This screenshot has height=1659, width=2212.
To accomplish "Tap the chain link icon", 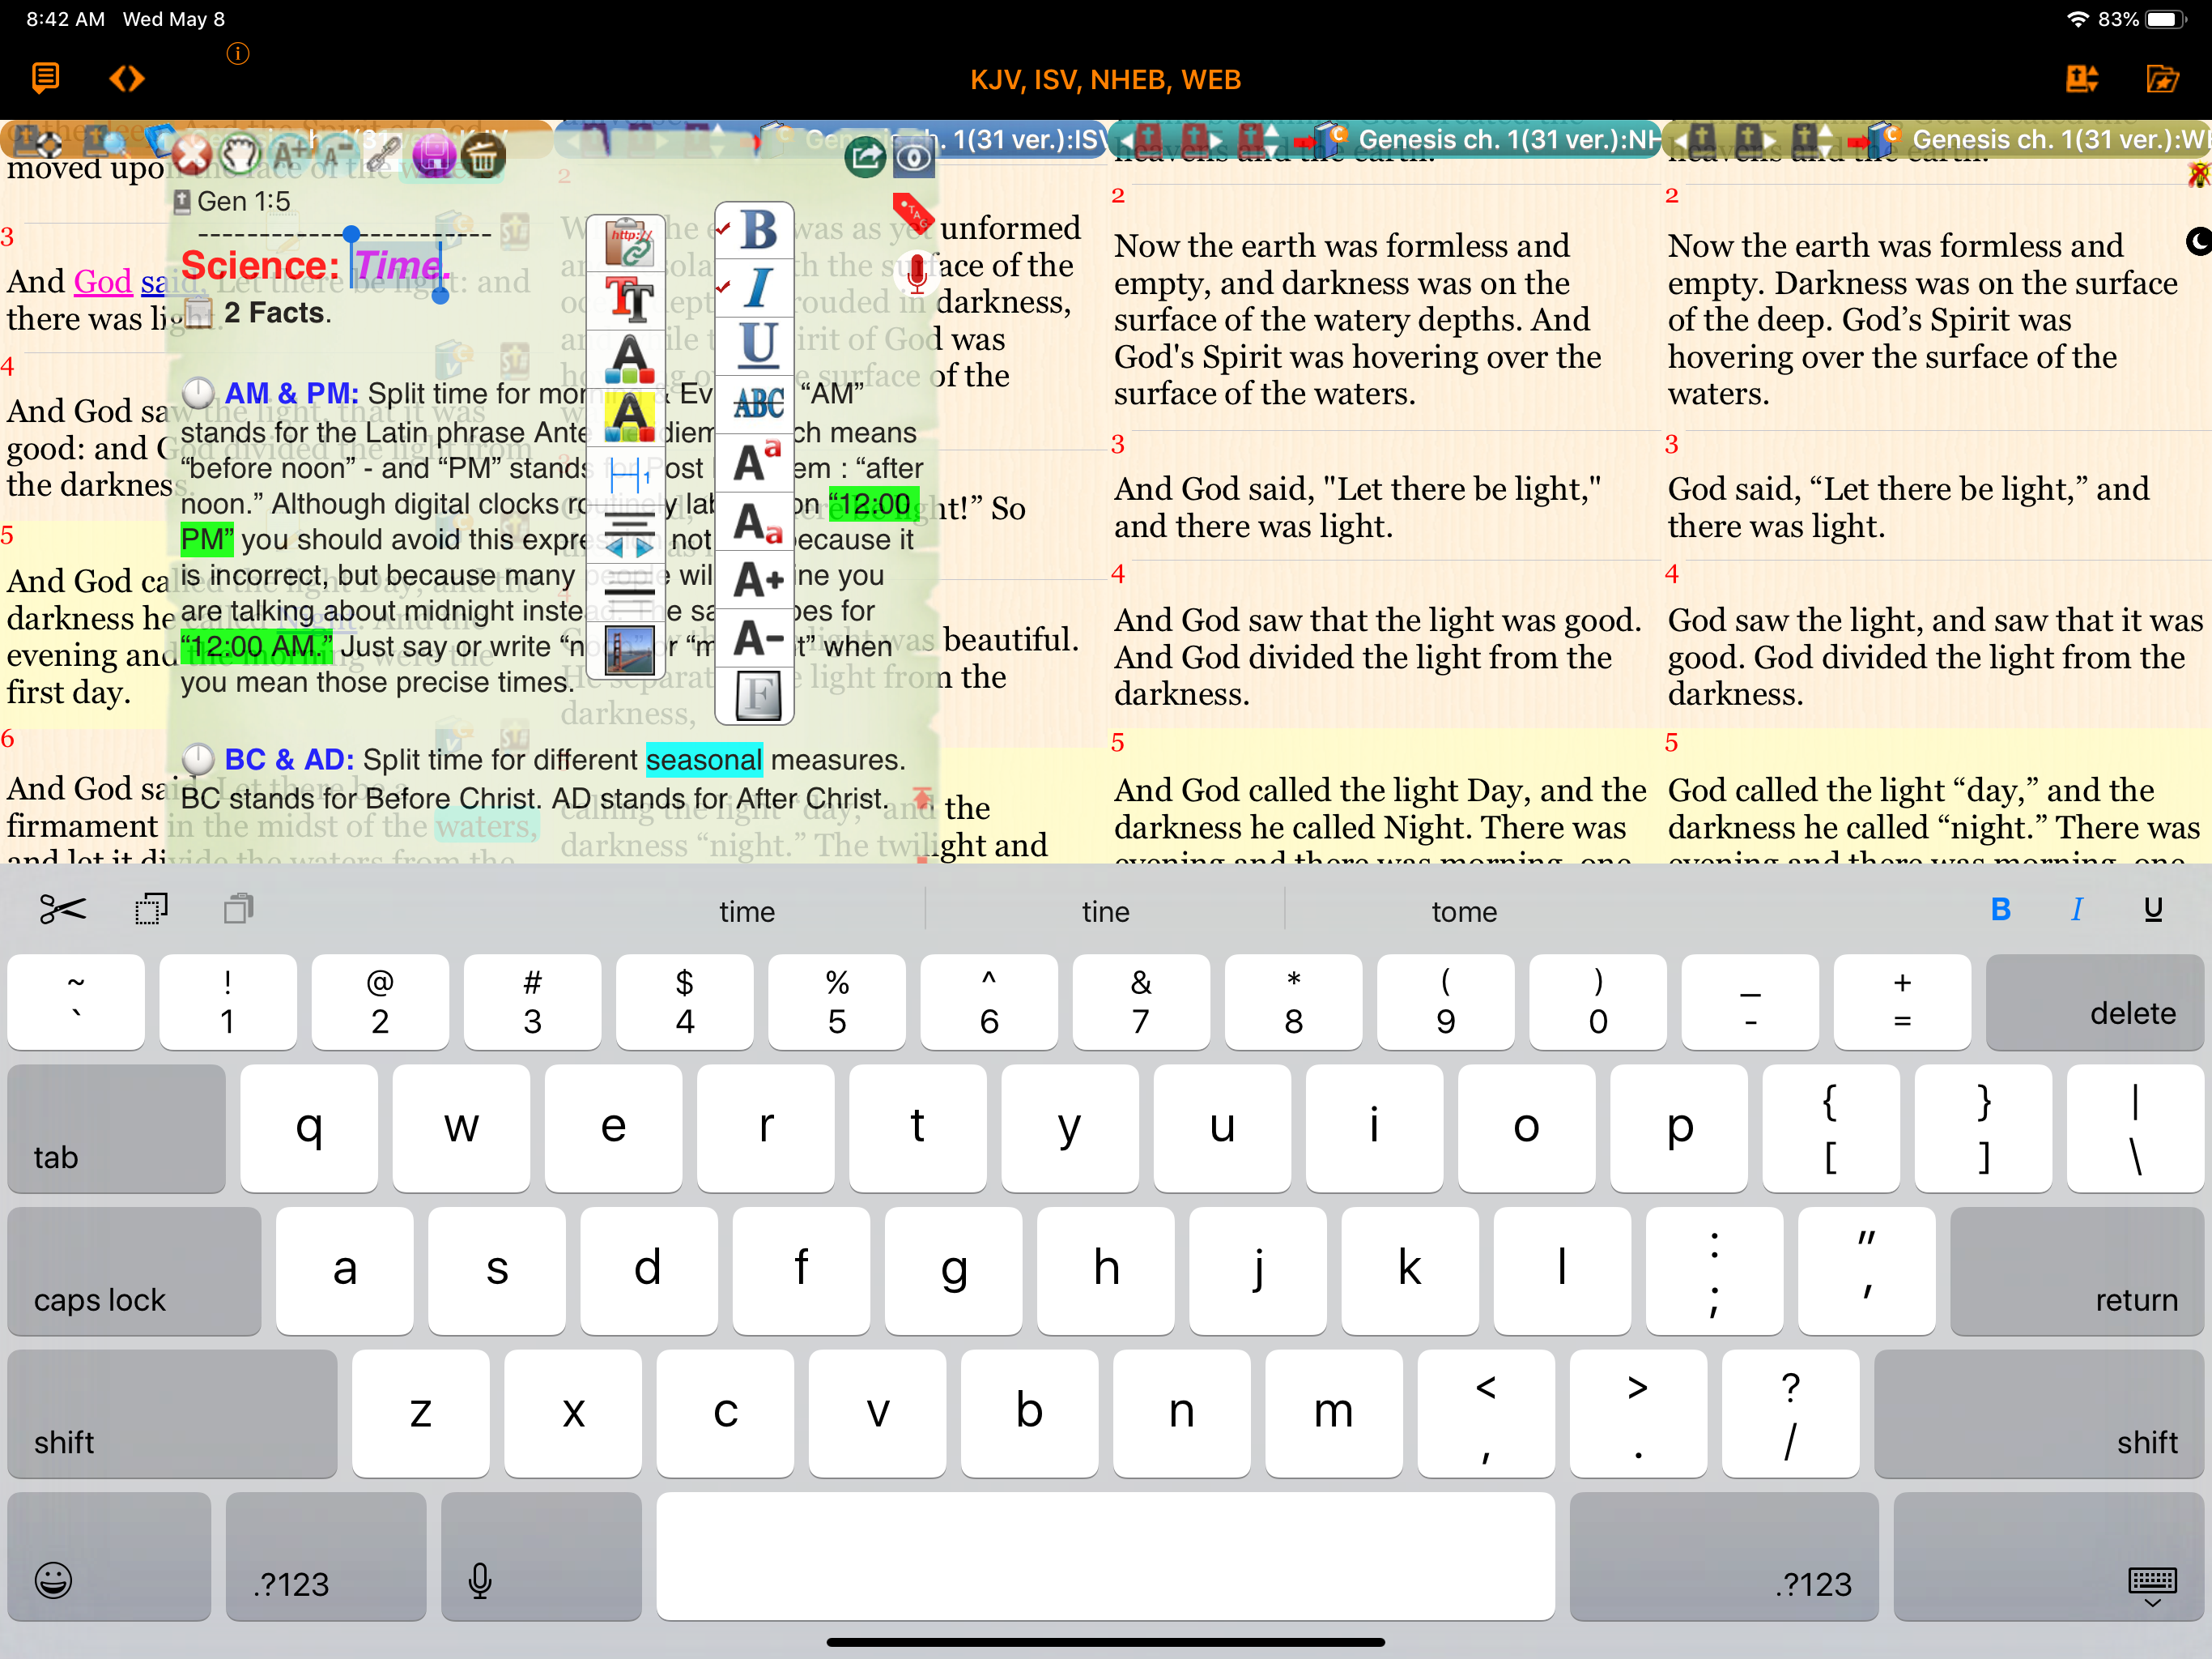I will click(x=384, y=154).
